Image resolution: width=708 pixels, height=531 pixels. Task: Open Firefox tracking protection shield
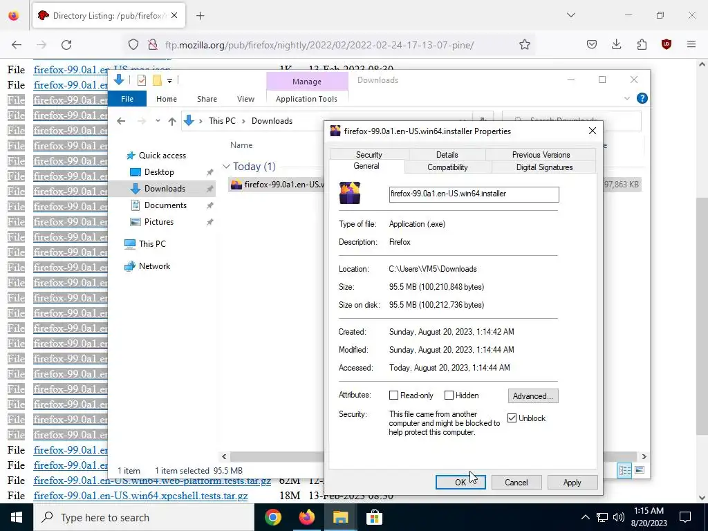click(133, 45)
